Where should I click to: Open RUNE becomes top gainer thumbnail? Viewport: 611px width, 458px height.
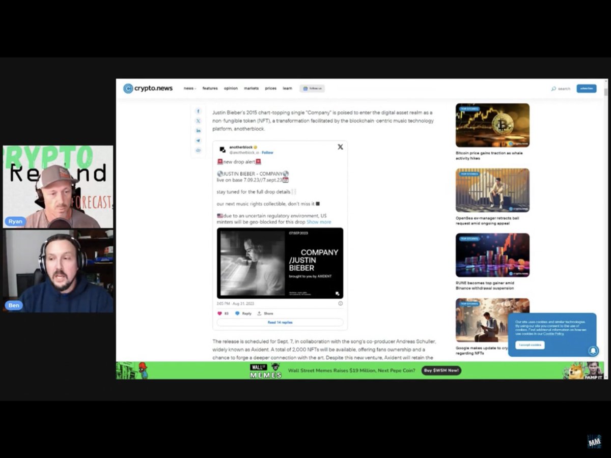point(492,255)
